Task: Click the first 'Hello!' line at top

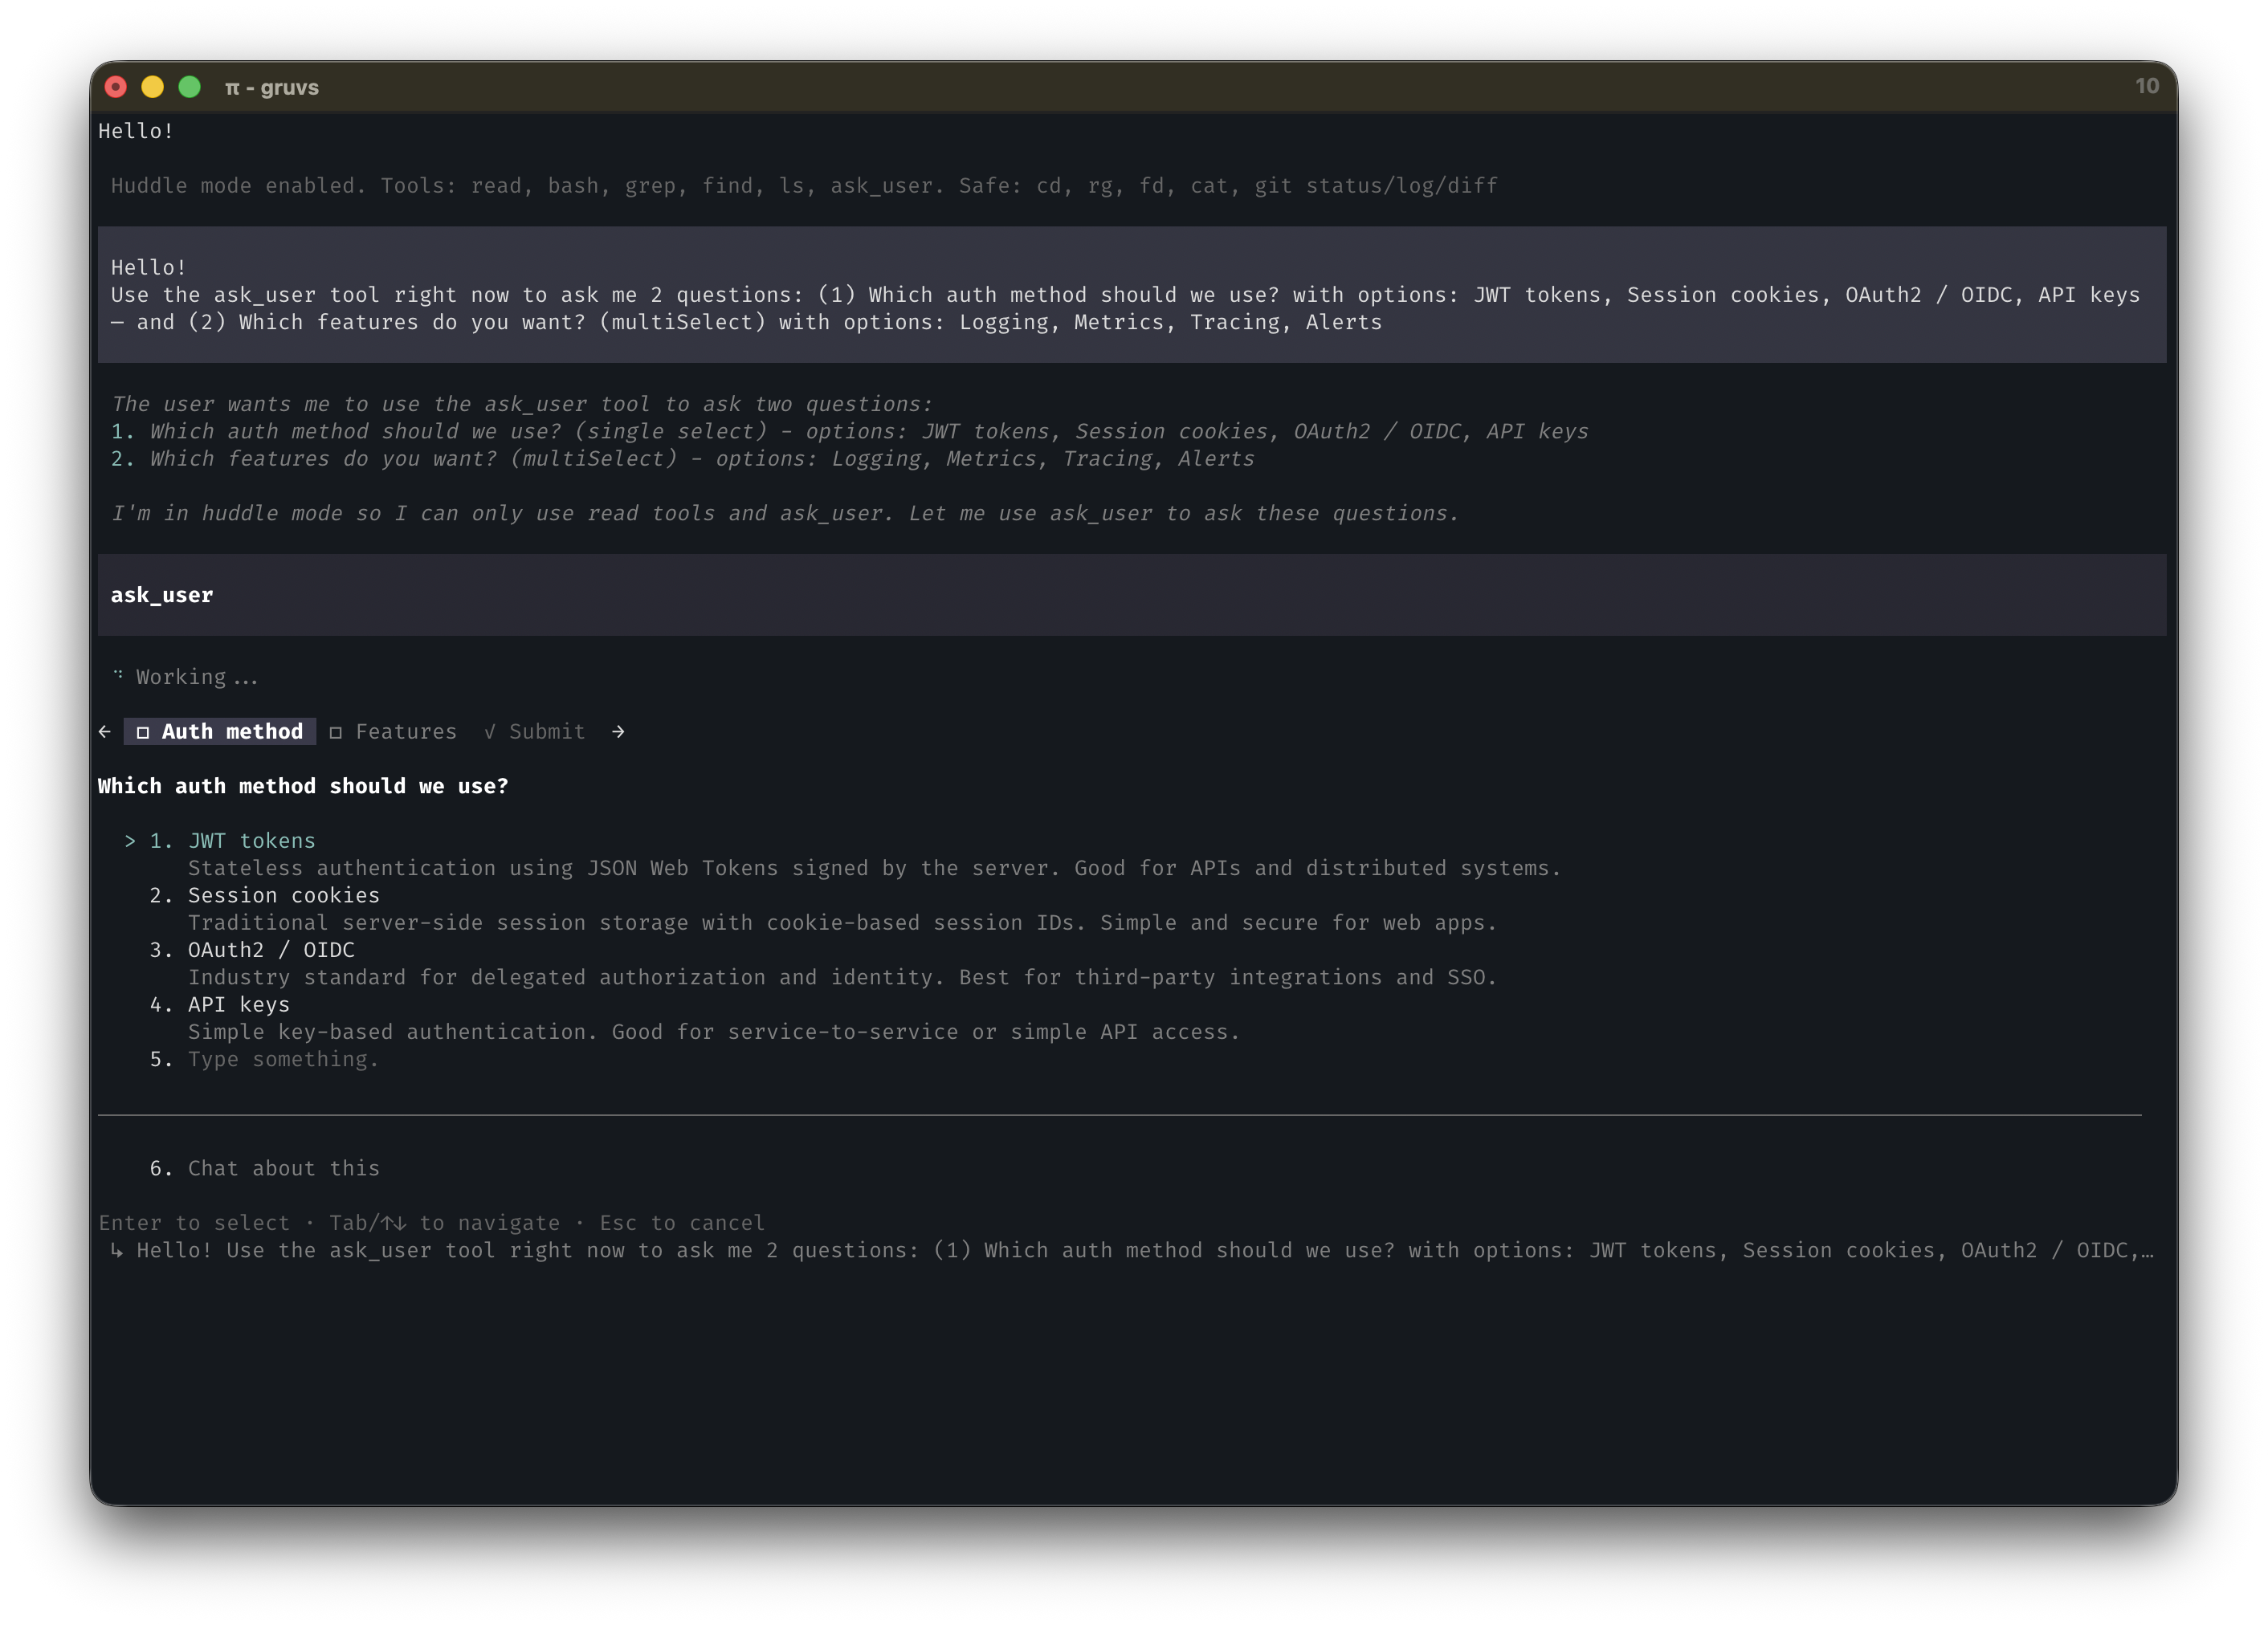Action: [x=136, y=131]
